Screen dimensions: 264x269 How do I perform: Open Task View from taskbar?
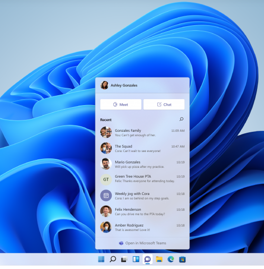(124, 259)
